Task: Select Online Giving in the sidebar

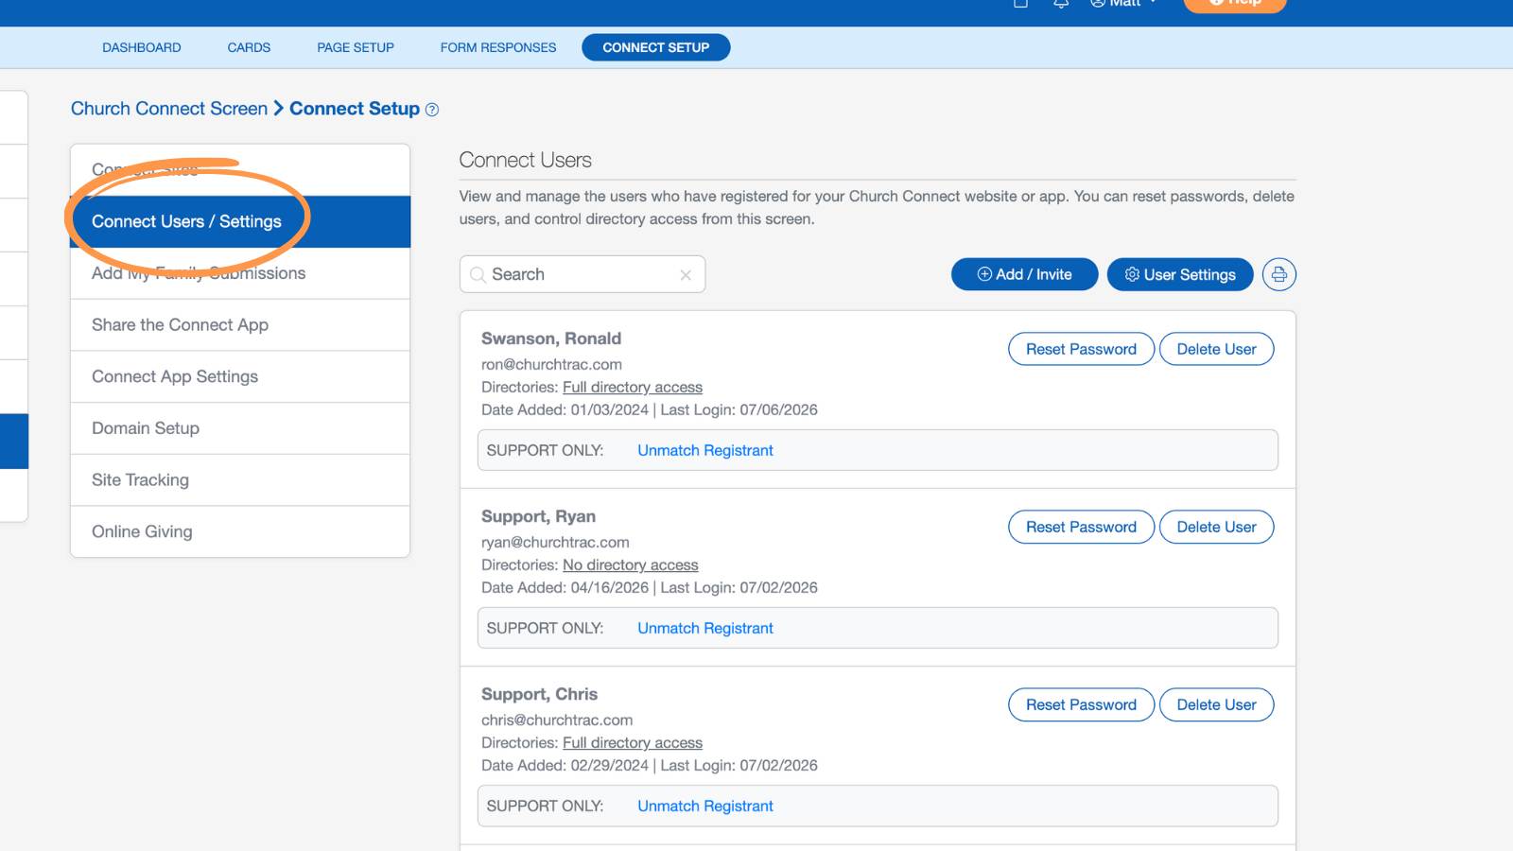Action: 240,532
